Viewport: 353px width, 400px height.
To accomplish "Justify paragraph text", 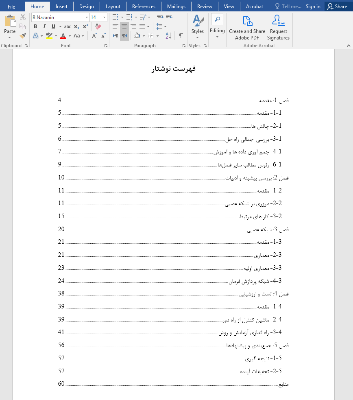I will (142, 26).
